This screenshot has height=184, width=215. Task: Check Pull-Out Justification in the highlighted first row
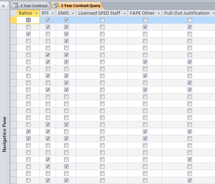point(190,20)
